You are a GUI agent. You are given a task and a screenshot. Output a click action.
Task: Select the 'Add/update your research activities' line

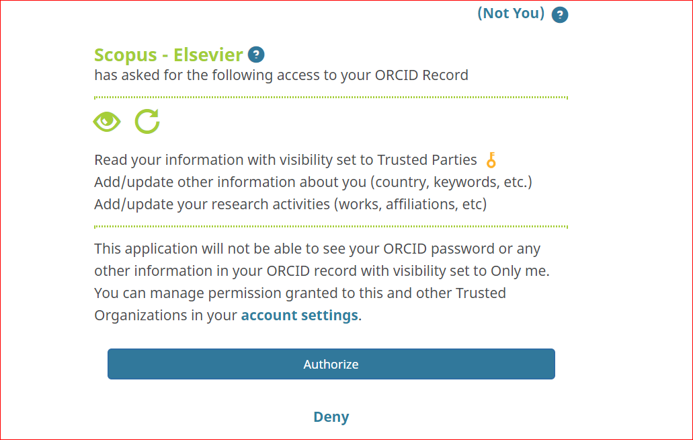[x=290, y=204]
